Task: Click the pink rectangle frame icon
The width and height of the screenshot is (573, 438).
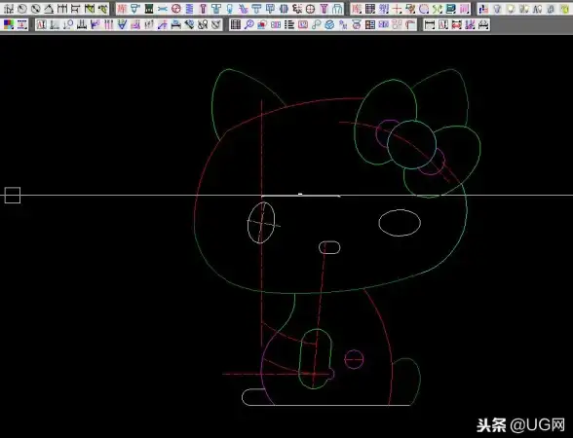Action: coord(303,24)
